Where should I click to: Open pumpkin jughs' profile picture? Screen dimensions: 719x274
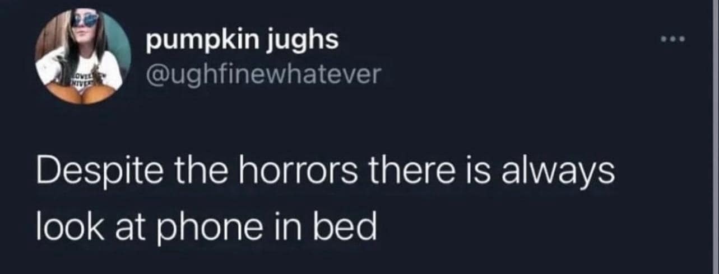(x=84, y=56)
